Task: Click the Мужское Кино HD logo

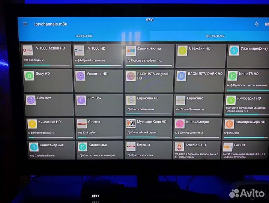Action: coord(131,124)
